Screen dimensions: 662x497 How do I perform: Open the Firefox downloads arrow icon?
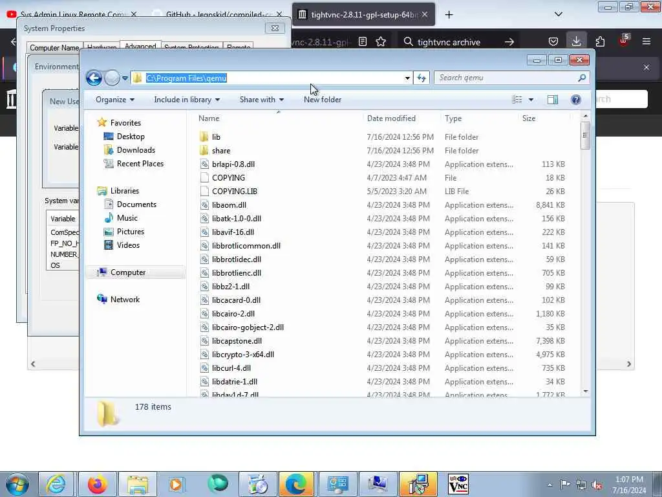(x=576, y=41)
